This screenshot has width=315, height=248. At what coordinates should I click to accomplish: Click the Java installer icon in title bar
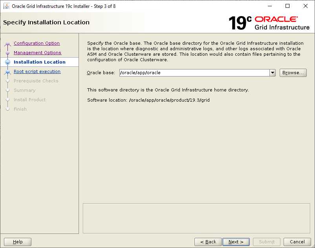coord(7,6)
